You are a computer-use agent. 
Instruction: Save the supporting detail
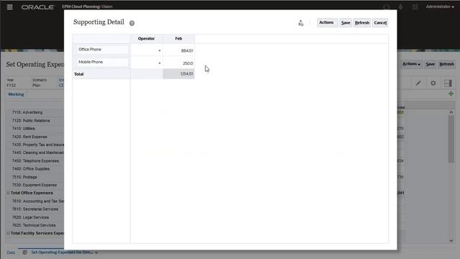coord(346,22)
